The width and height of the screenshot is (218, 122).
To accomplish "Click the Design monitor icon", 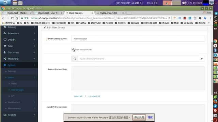I will (5, 40).
